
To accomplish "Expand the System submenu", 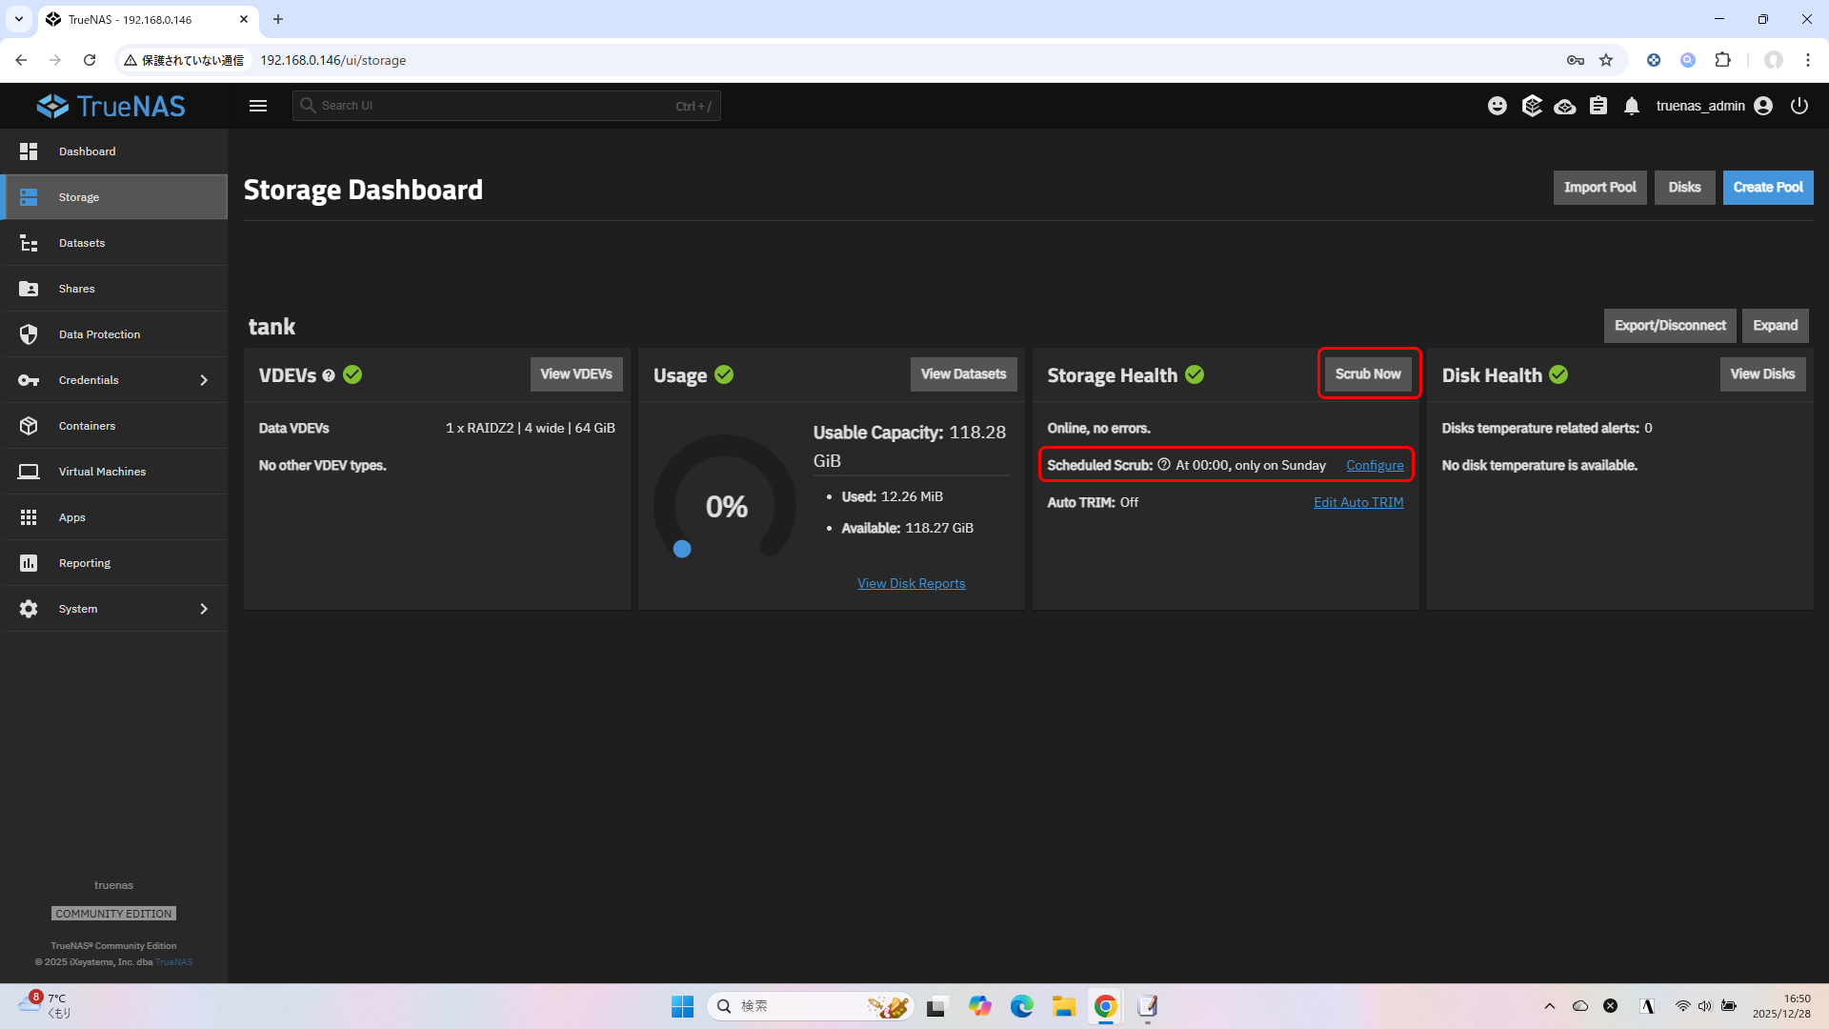I will 204,609.
